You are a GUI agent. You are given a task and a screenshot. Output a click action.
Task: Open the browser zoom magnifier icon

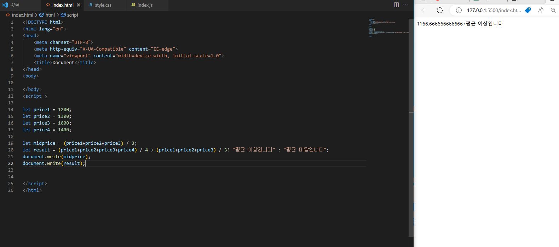[553, 10]
